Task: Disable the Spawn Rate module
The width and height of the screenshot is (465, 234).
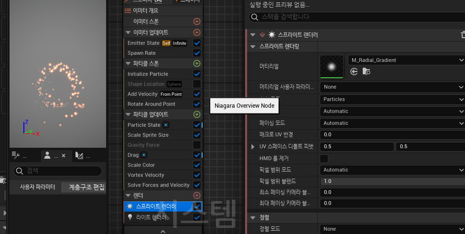Action: point(196,53)
